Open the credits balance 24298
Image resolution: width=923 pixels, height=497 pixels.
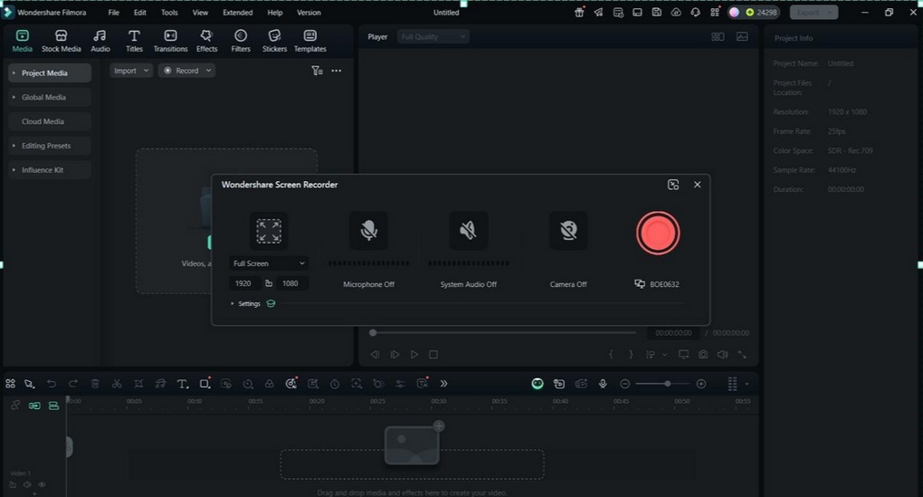click(761, 13)
